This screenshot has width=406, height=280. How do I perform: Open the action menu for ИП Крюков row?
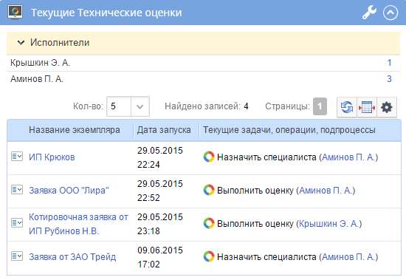click(17, 157)
